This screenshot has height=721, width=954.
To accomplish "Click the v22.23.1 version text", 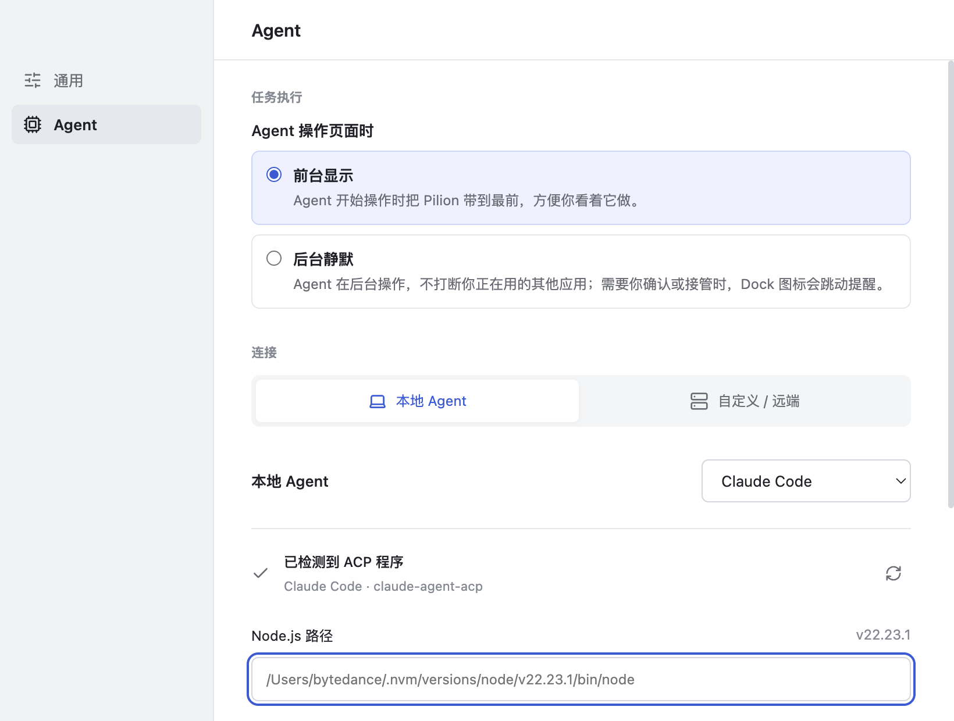I will point(883,635).
